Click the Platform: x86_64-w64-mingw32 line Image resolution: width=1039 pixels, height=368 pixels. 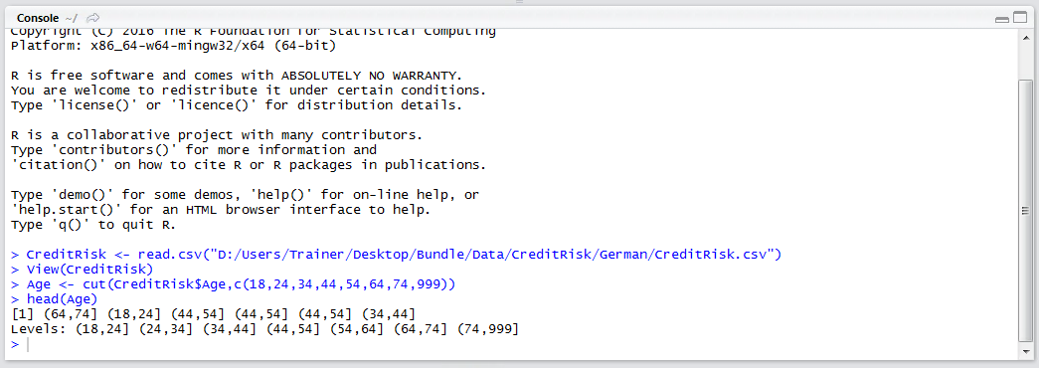(174, 46)
